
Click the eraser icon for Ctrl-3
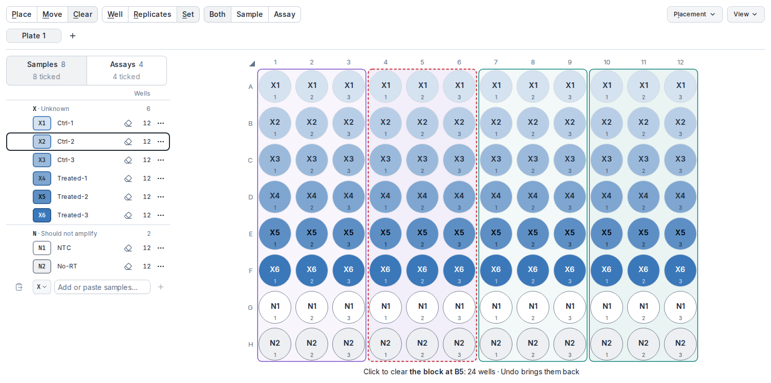pos(128,160)
